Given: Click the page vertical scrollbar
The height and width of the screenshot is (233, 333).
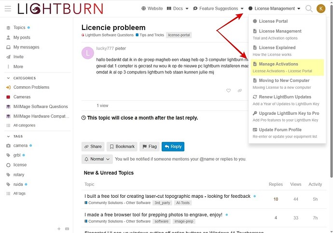Looking at the screenshot, I should [x=331, y=91].
